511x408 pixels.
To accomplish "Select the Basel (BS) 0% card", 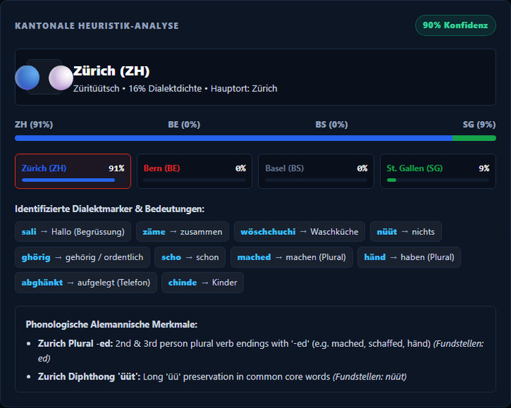I will pos(316,172).
